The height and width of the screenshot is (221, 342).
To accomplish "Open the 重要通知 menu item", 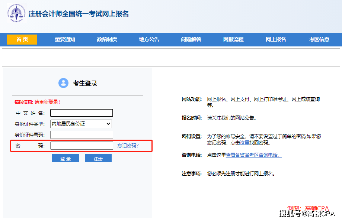I will 65,39.
